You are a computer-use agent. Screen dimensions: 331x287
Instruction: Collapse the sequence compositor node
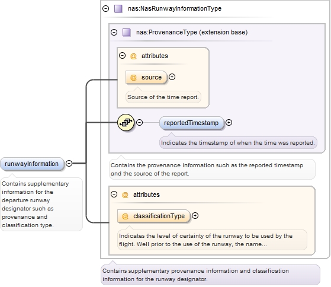(x=139, y=122)
